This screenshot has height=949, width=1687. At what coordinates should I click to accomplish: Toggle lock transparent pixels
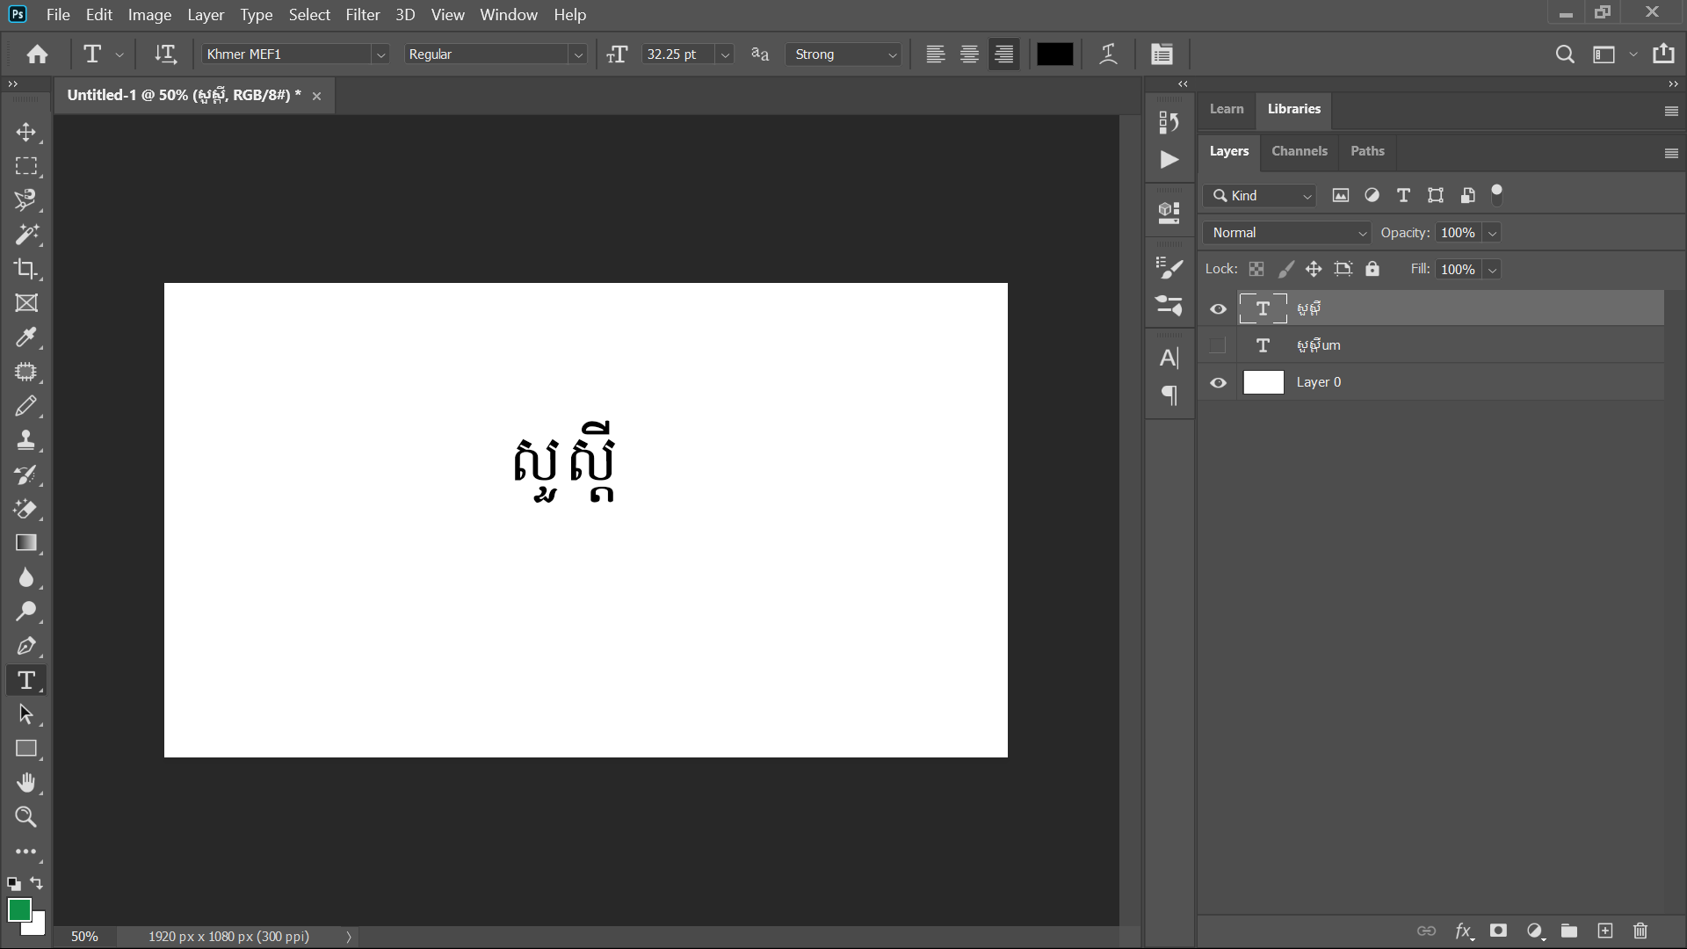(x=1256, y=269)
